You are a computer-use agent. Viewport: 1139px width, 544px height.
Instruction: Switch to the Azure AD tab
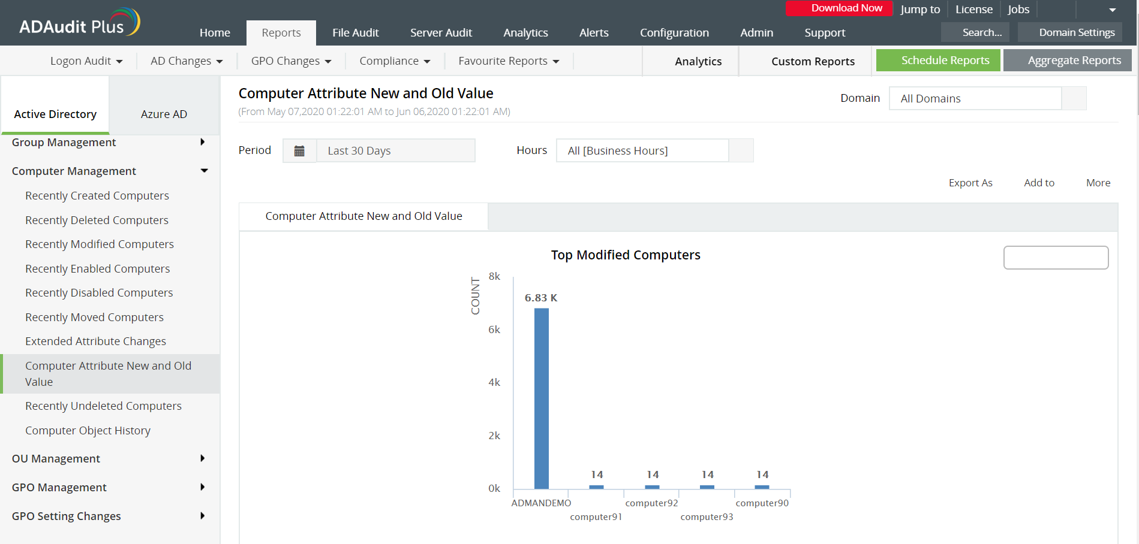(x=164, y=114)
